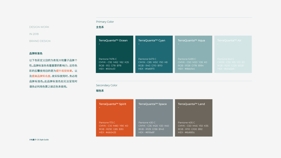Click 'CMYK - C92 M62 Y62 K25' value
The image size is (281, 158).
pos(114,62)
